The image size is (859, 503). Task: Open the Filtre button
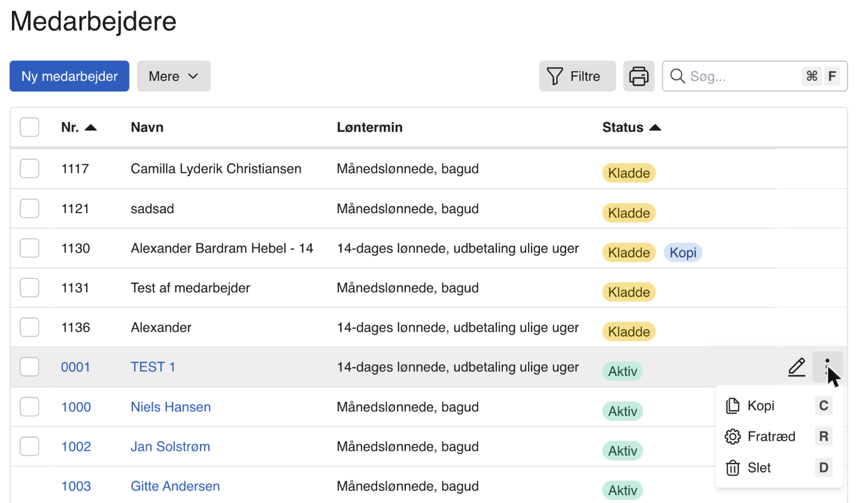[577, 76]
